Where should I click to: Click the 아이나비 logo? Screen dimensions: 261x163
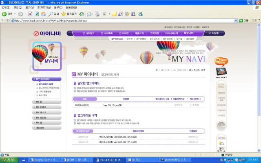point(47,33)
